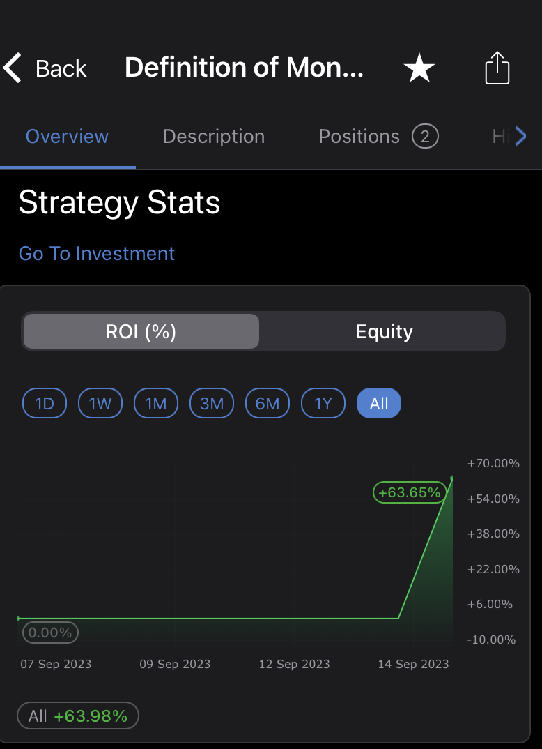Select the 1W time range
542x749 pixels.
(100, 403)
